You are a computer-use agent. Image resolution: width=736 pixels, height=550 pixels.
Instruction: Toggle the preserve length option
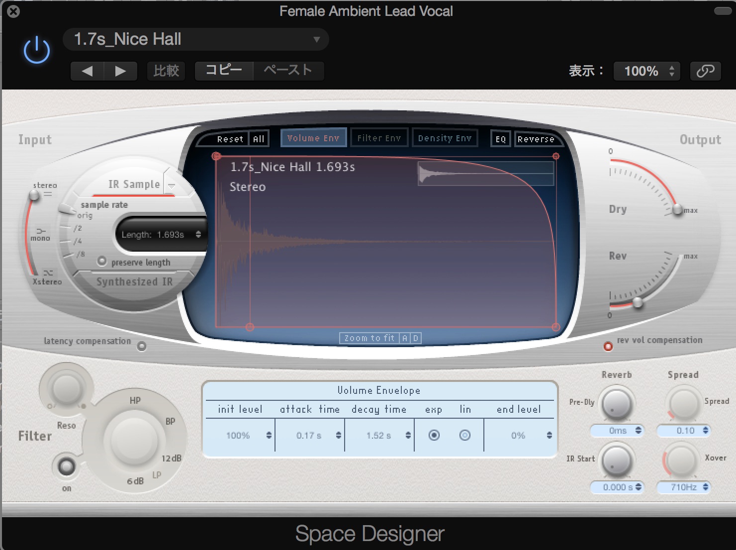pyautogui.click(x=102, y=261)
